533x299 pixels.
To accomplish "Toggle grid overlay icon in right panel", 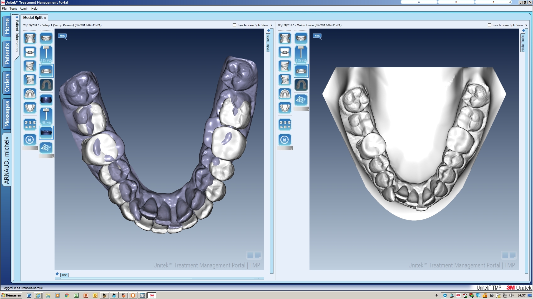I will coord(301,100).
